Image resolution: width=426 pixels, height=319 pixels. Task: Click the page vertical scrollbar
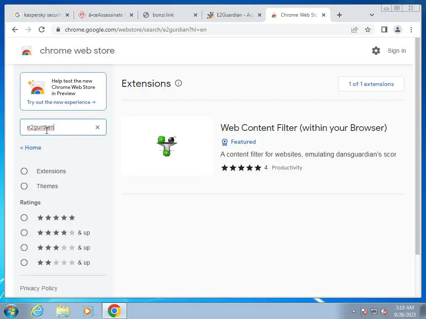click(418, 147)
